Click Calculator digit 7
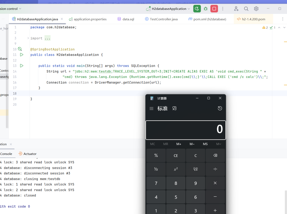The width and height of the screenshot is (287, 214). pos(156,183)
